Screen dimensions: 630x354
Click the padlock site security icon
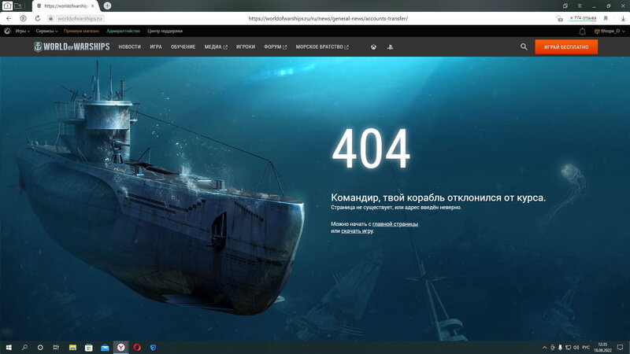pos(50,18)
